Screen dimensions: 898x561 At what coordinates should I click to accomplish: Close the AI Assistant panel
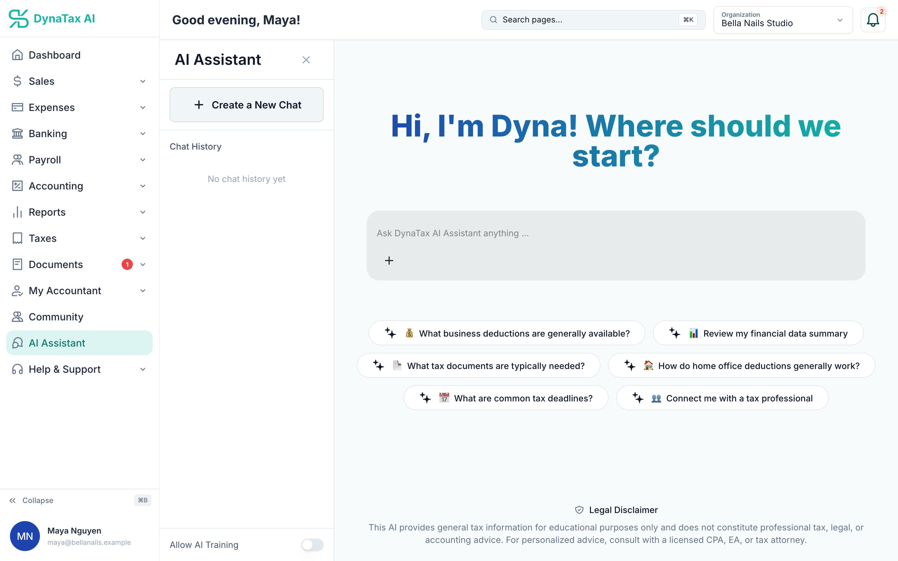coord(306,60)
